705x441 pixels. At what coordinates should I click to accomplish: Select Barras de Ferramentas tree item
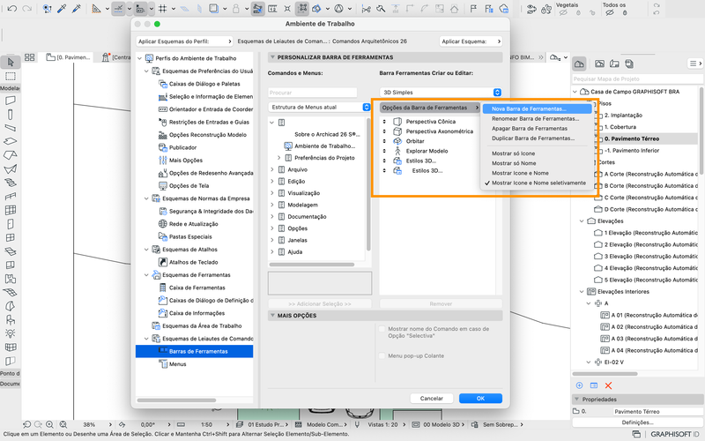click(194, 351)
